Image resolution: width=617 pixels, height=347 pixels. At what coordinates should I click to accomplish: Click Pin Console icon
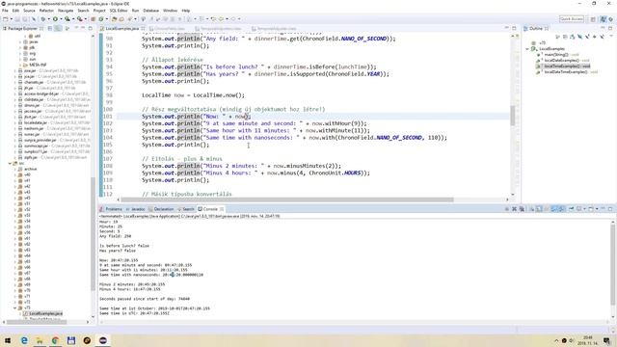[571, 209]
